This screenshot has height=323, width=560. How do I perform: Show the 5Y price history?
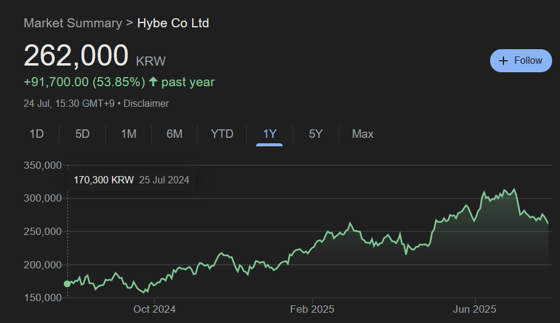(x=316, y=134)
